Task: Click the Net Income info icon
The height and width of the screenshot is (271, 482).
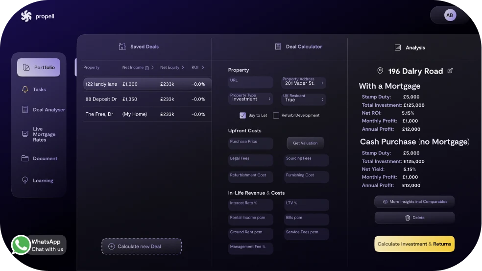Action: [x=147, y=68]
